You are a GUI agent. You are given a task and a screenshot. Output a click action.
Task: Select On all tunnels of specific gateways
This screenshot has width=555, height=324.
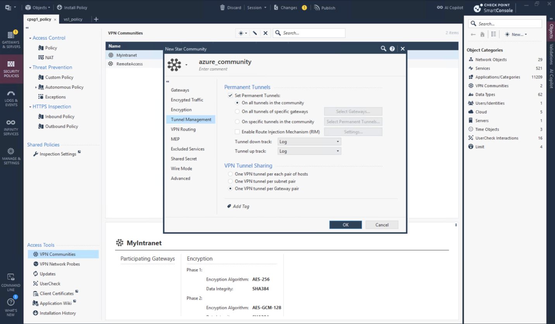click(238, 112)
